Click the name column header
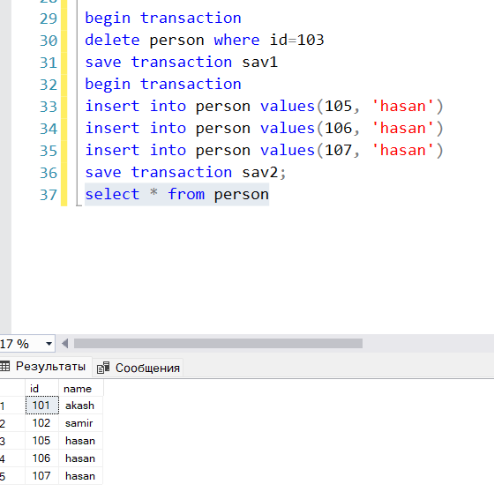Image resolution: width=494 pixels, height=499 pixels. pos(81,389)
